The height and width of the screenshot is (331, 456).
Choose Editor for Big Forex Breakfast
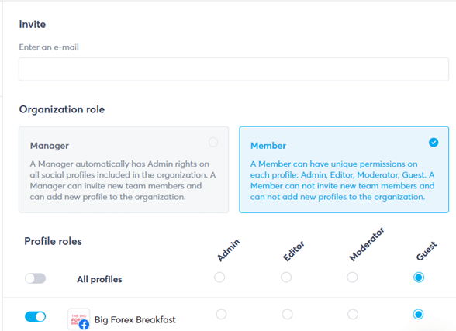tap(287, 314)
